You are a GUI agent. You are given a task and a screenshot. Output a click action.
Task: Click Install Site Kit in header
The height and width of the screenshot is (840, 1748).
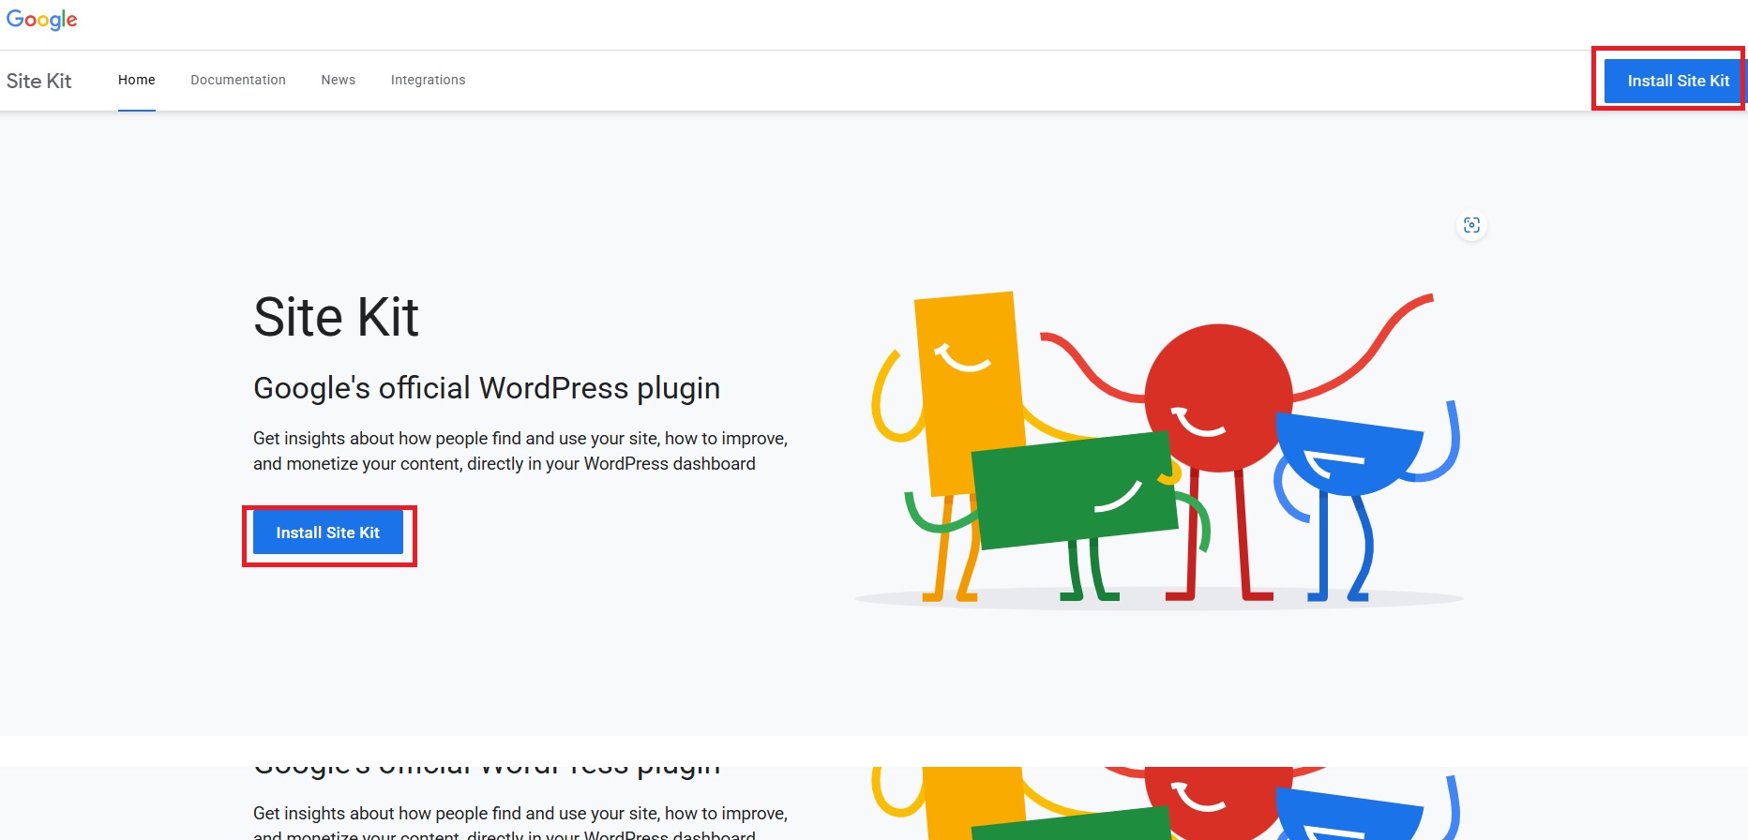point(1678,81)
